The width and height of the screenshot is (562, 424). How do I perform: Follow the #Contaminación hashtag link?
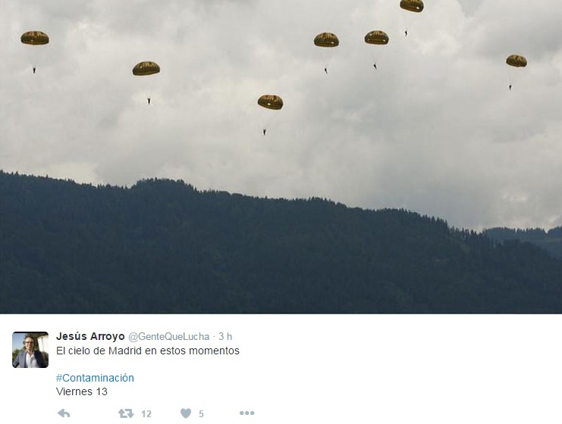(95, 378)
